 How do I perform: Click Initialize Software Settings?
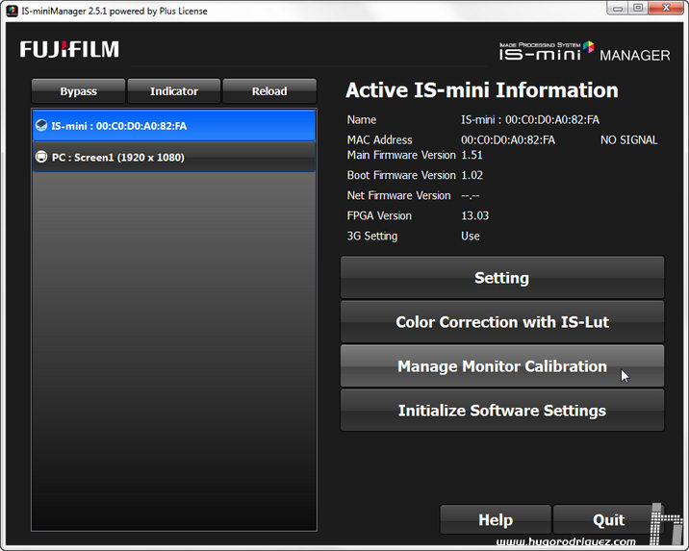(502, 410)
